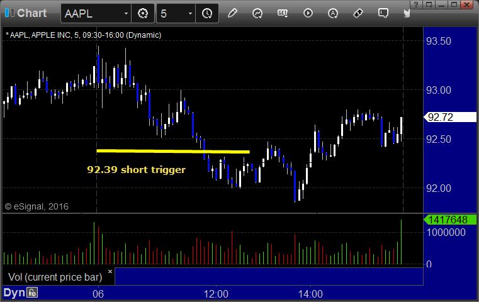Expand the AAPL symbol dropdown arrow

pyautogui.click(x=126, y=13)
